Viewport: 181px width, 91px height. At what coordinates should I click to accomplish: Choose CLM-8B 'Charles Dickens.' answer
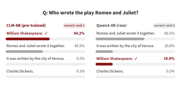pyautogui.click(x=20, y=71)
